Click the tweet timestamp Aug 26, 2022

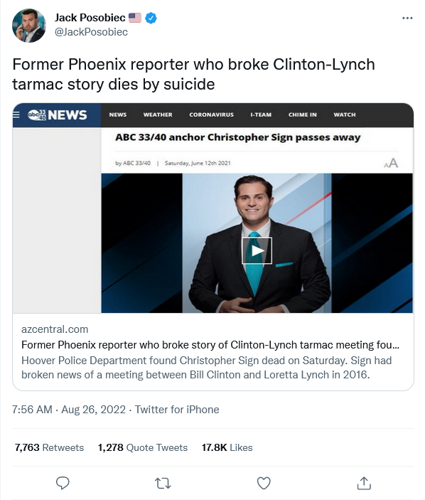pyautogui.click(x=93, y=410)
